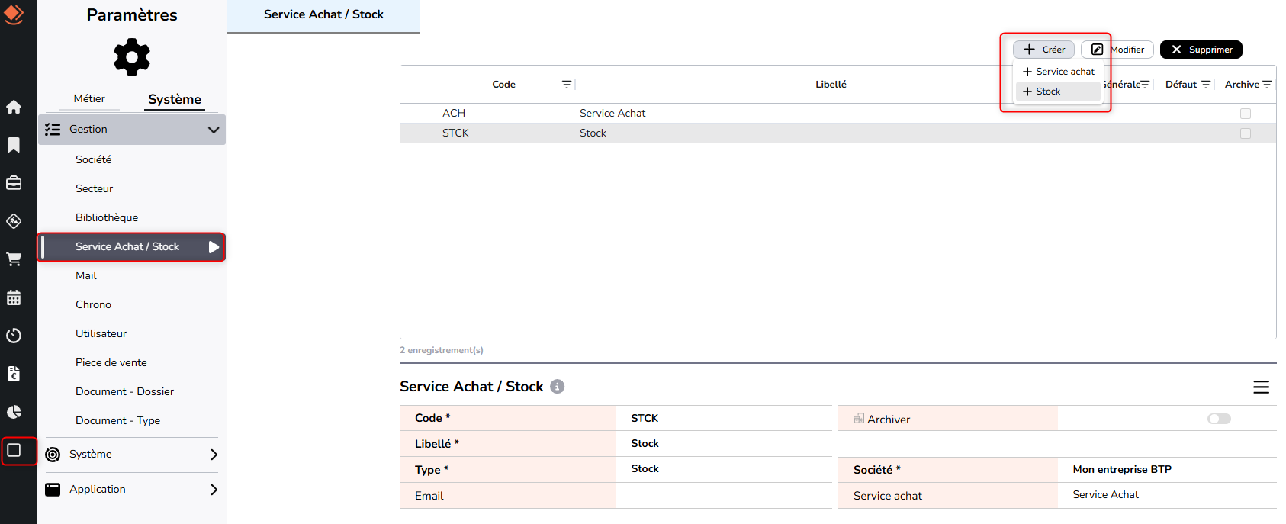Image resolution: width=1286 pixels, height=524 pixels.
Task: Open the pie chart icon in sidebar
Action: point(14,412)
